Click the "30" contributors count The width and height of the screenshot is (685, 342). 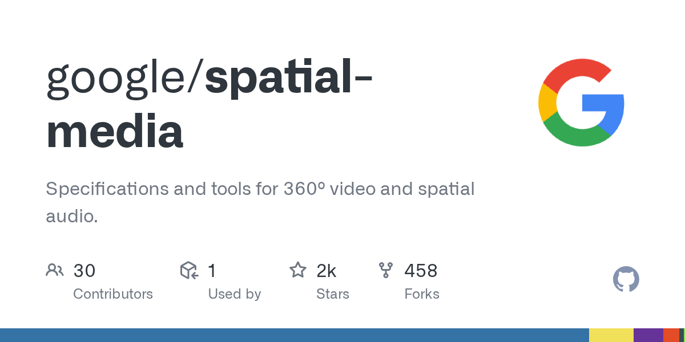(84, 271)
